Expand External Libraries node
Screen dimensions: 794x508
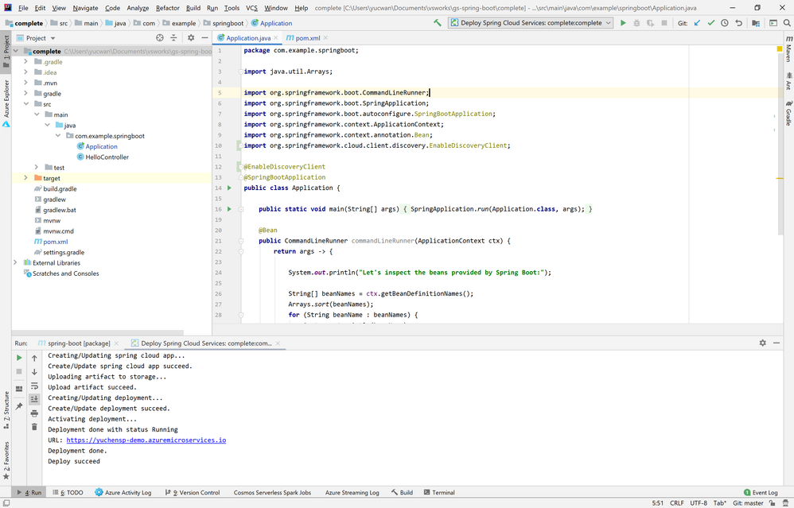click(15, 262)
